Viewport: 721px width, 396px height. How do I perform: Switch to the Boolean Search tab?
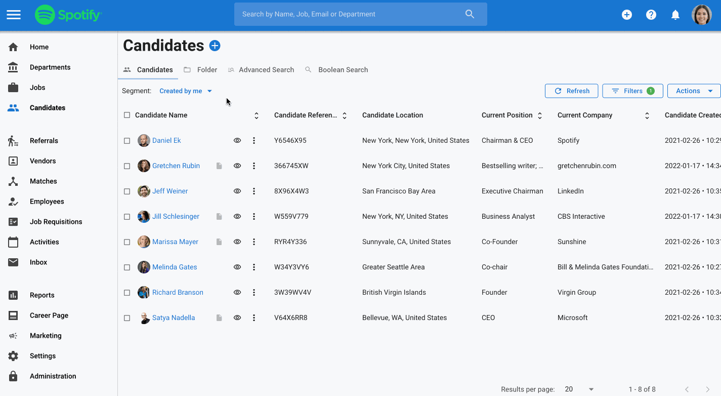point(336,70)
